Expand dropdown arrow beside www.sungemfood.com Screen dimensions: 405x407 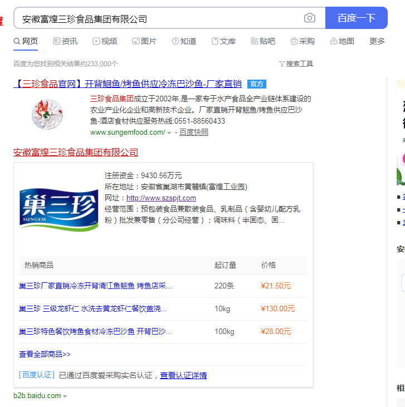click(x=169, y=133)
